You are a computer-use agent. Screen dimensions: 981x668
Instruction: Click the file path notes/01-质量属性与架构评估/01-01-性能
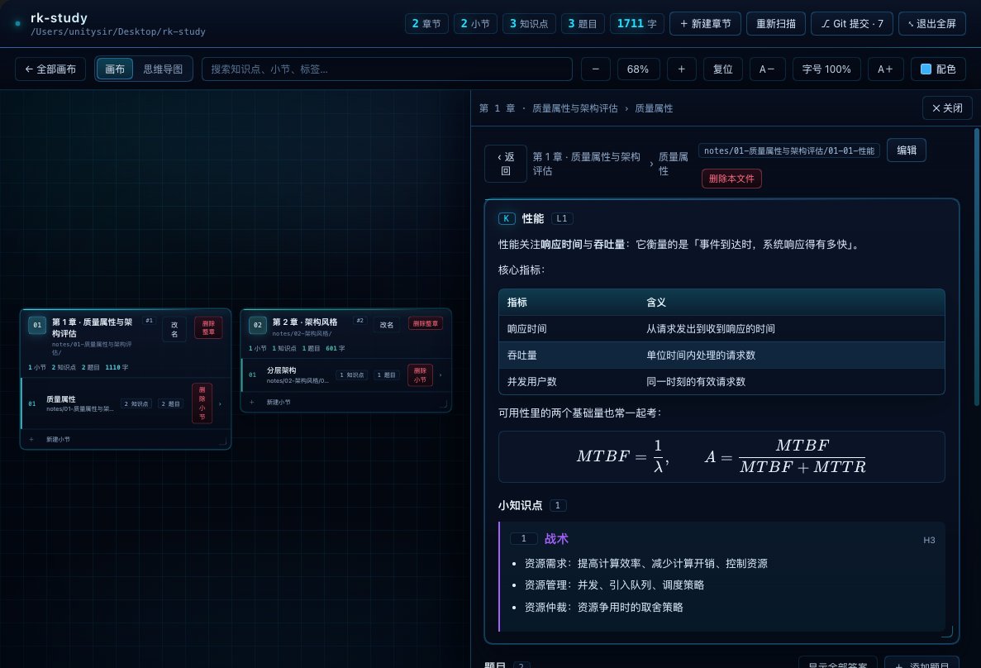(x=789, y=150)
